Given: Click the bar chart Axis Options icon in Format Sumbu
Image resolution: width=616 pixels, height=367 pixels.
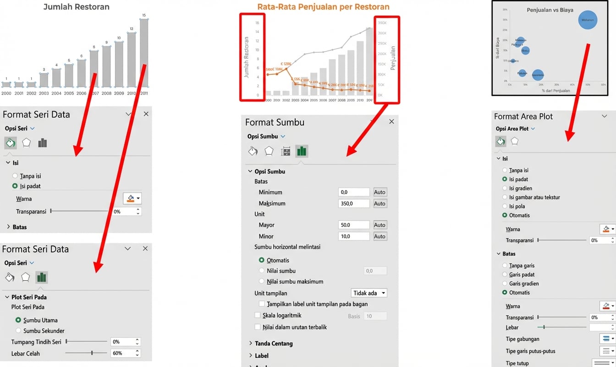Looking at the screenshot, I should point(302,151).
